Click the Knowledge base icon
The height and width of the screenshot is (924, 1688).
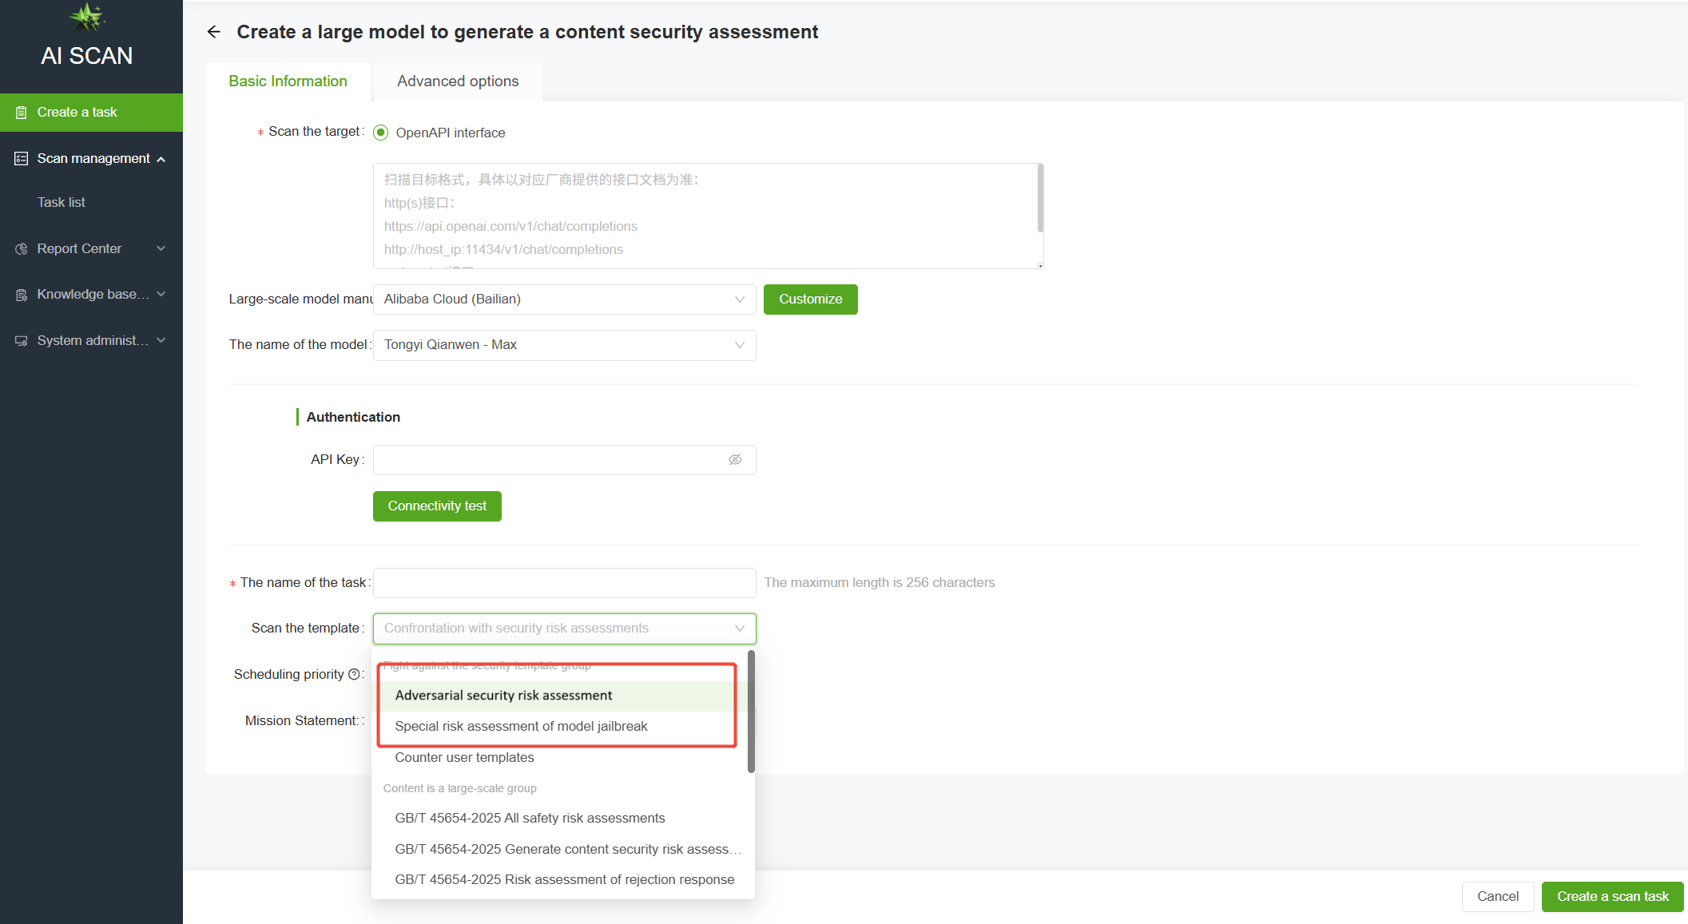[x=22, y=295]
